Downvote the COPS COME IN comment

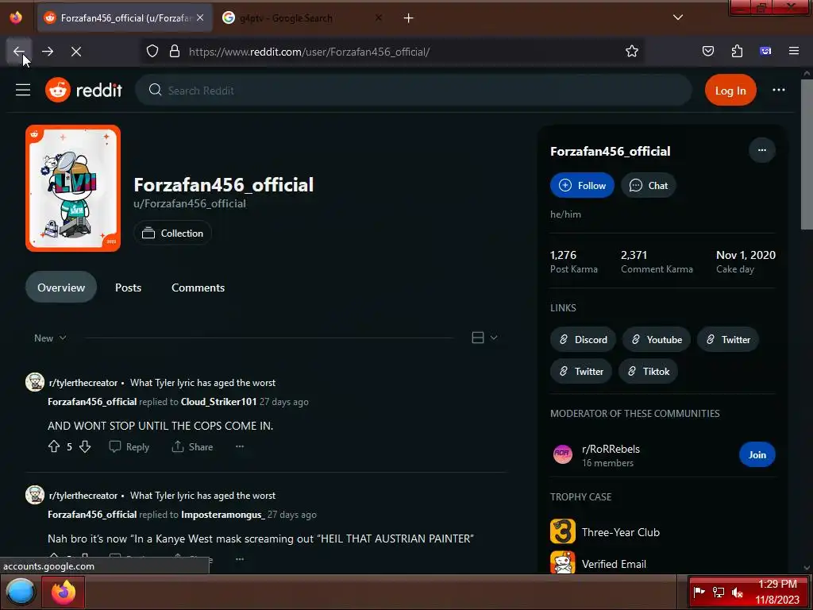(x=85, y=446)
